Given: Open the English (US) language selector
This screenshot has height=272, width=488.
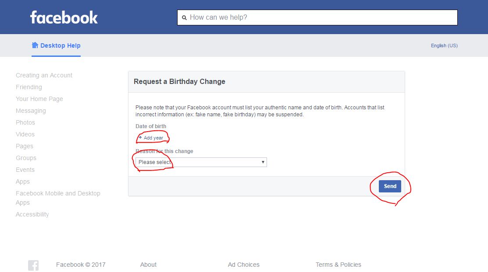Looking at the screenshot, I should [x=444, y=45].
